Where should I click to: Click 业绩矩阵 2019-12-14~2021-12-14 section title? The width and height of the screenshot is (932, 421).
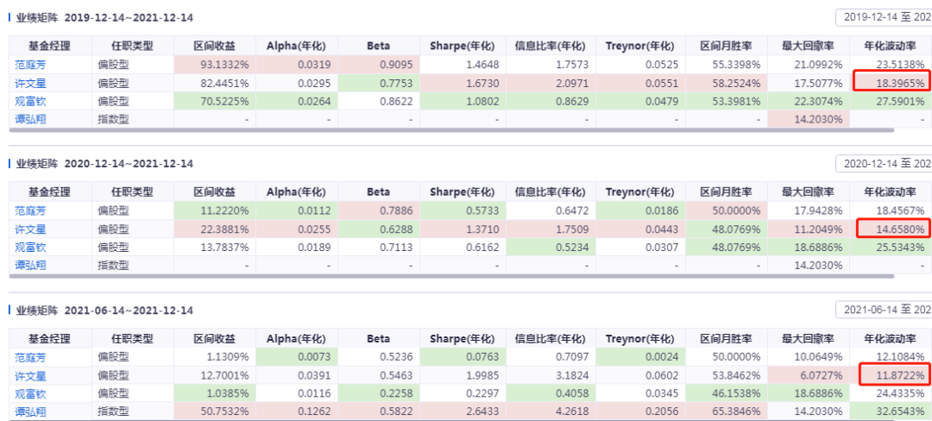click(104, 17)
